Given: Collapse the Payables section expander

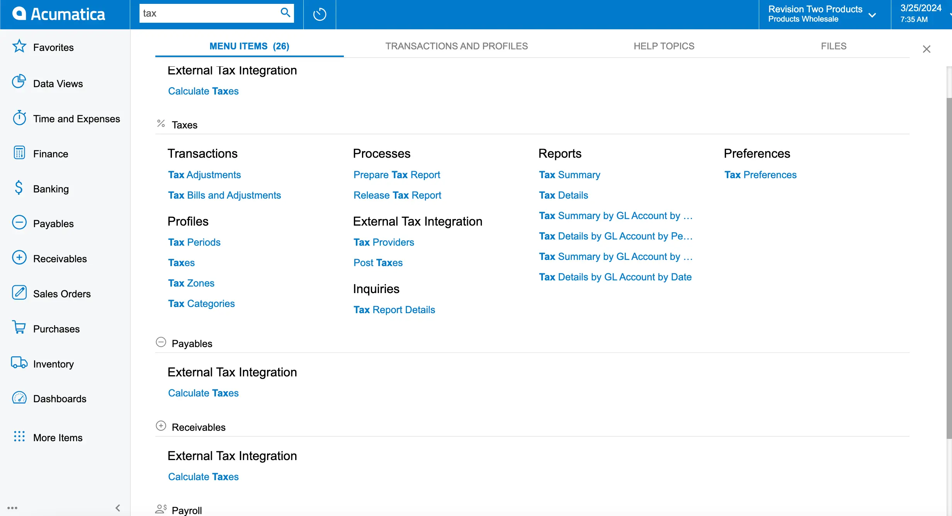Looking at the screenshot, I should click(161, 343).
